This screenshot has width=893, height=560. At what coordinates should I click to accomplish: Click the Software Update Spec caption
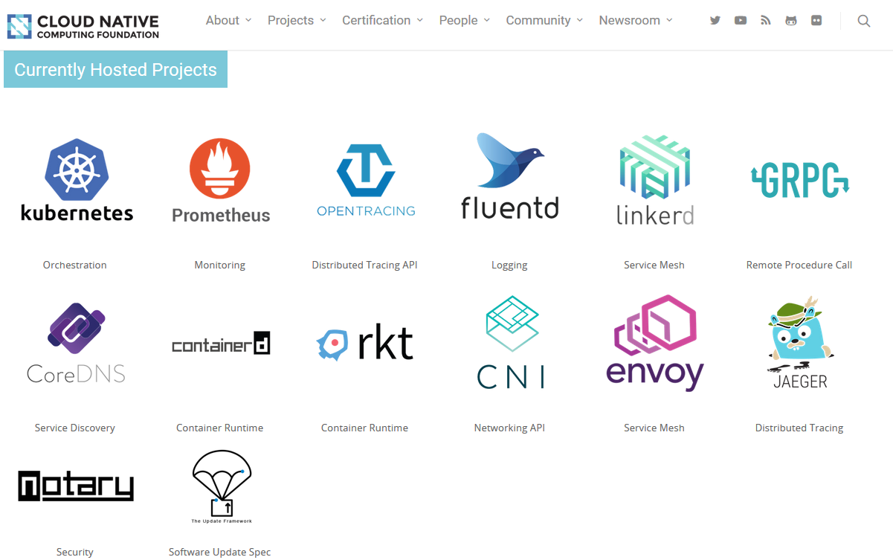point(220,552)
